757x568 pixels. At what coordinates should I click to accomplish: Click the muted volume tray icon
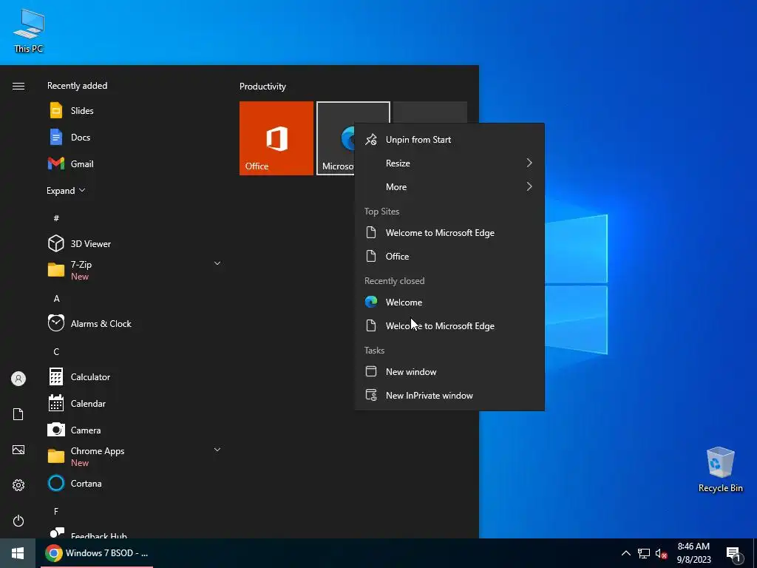click(661, 553)
